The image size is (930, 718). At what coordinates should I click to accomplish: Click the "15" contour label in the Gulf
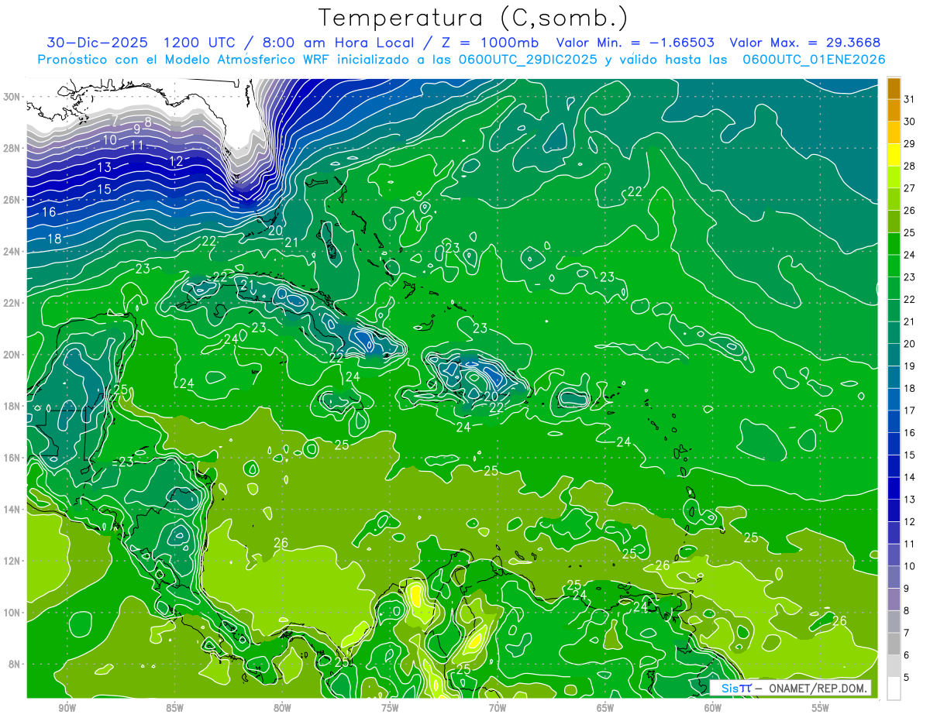104,190
